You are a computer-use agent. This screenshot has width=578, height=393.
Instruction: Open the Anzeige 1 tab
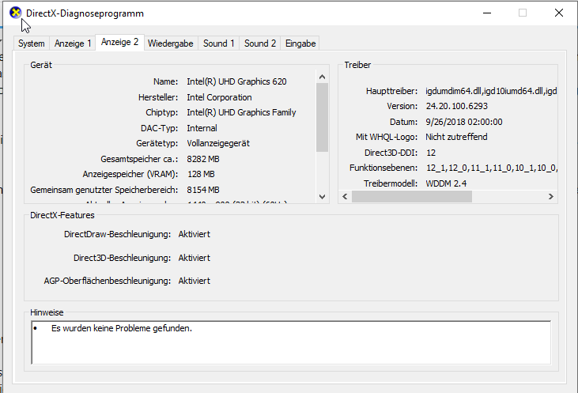(73, 43)
